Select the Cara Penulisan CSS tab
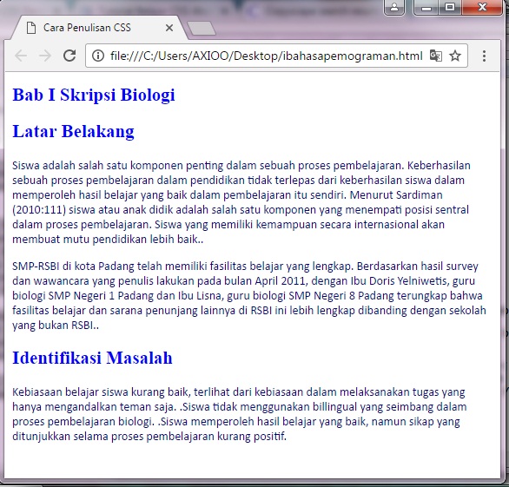The width and height of the screenshot is (509, 487). (99, 28)
